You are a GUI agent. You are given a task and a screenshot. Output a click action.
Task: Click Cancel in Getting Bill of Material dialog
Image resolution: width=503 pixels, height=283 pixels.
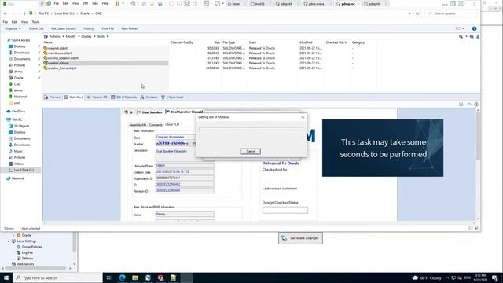[x=251, y=151]
